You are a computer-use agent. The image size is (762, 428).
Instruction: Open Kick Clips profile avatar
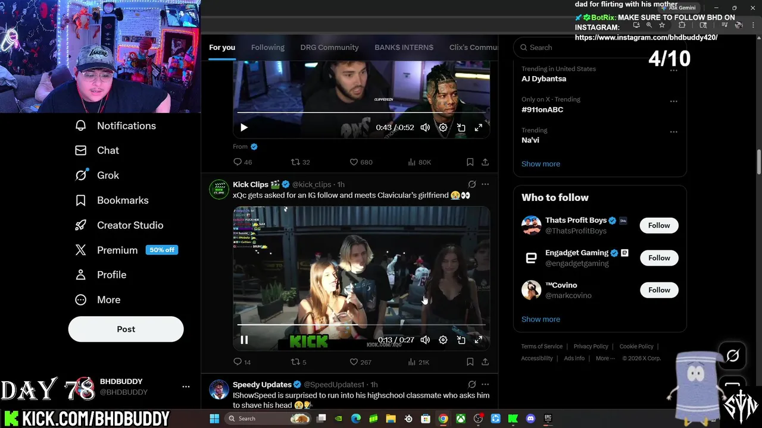click(219, 189)
